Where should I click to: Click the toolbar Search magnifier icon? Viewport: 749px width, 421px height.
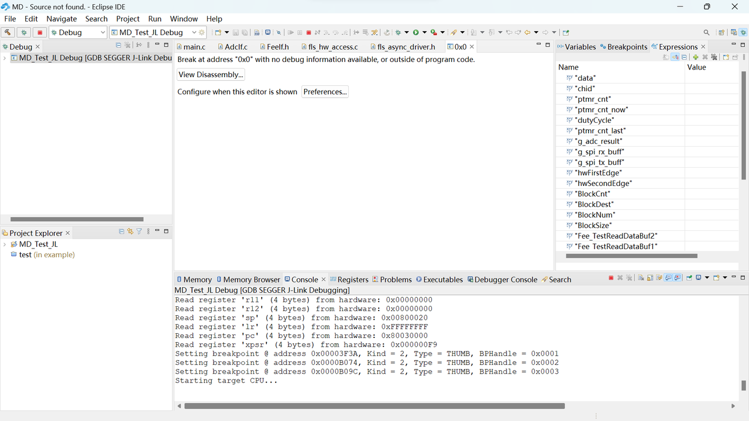click(x=706, y=32)
